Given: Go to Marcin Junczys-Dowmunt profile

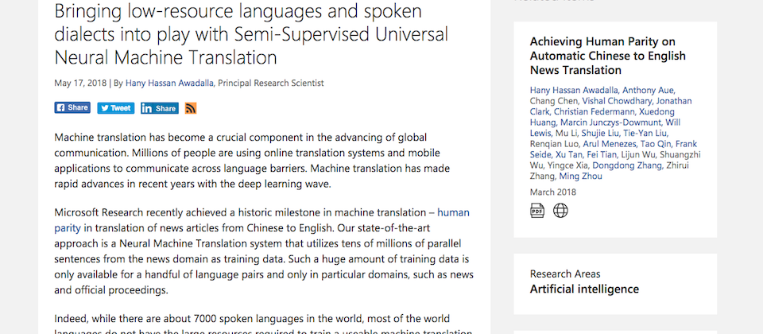Looking at the screenshot, I should (x=610, y=122).
